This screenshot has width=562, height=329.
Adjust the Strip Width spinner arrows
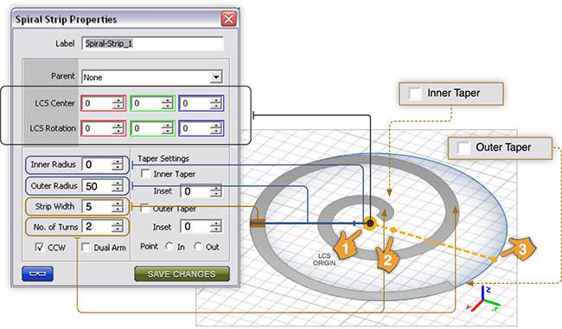tap(118, 206)
